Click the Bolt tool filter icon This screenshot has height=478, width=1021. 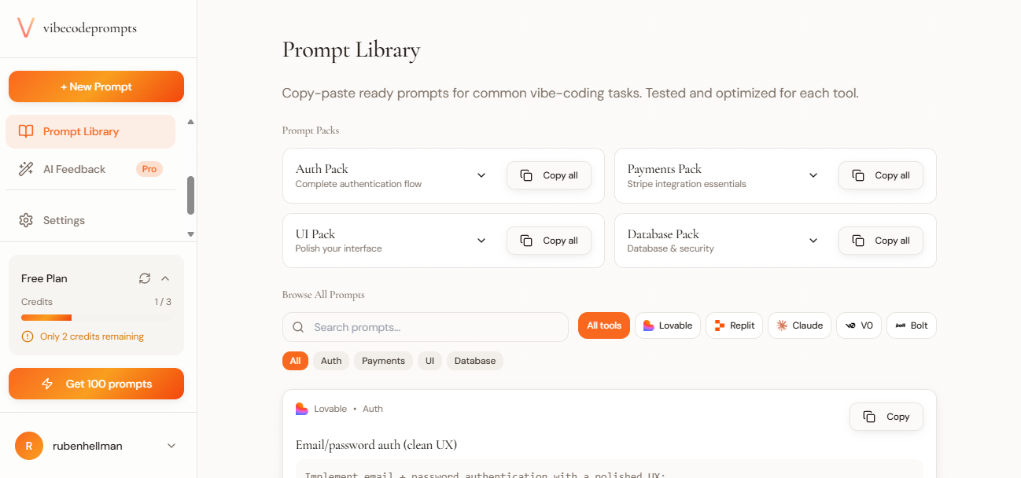tap(899, 325)
